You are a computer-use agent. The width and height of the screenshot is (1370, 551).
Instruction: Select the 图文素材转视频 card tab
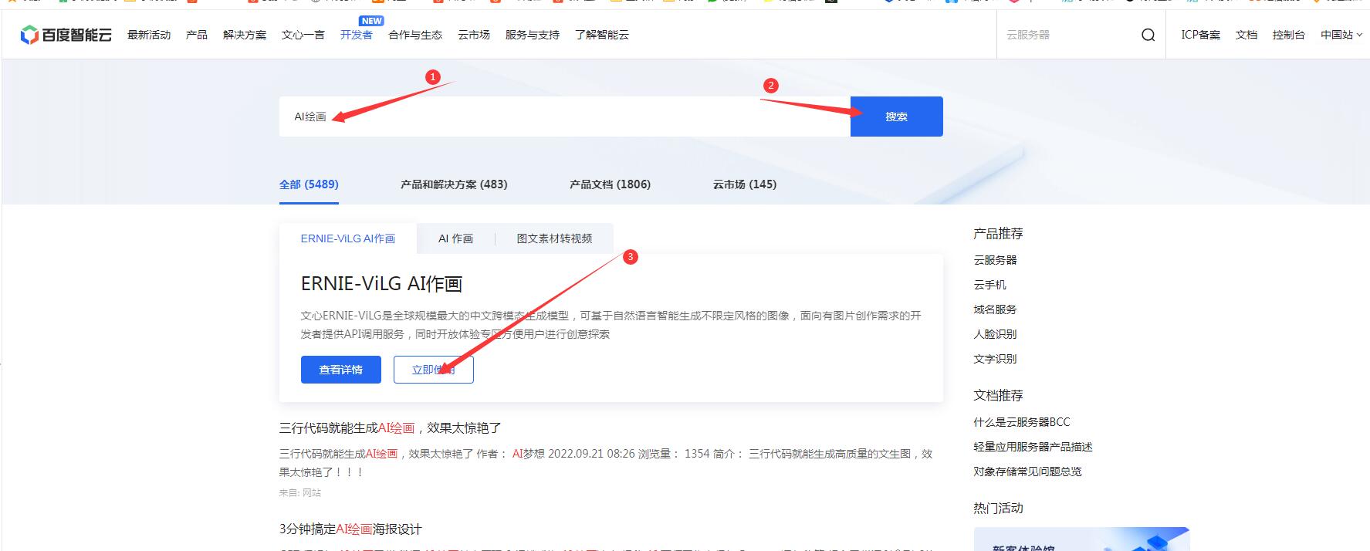(554, 238)
